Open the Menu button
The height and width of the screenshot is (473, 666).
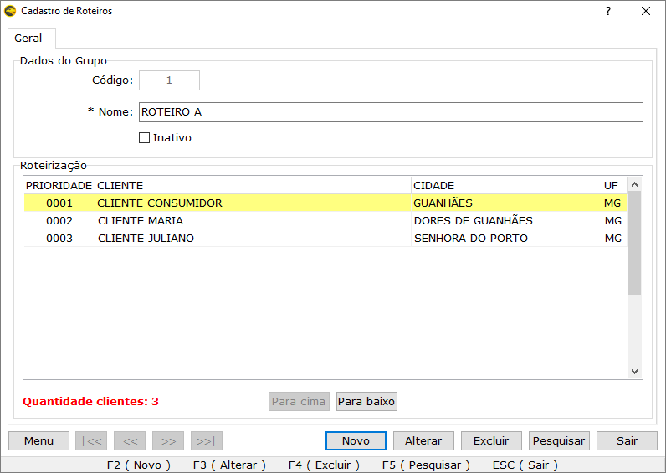pyautogui.click(x=38, y=441)
